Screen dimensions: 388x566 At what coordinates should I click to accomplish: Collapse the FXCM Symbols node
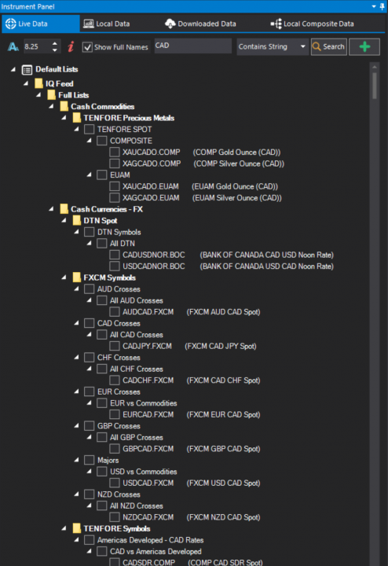click(64, 277)
